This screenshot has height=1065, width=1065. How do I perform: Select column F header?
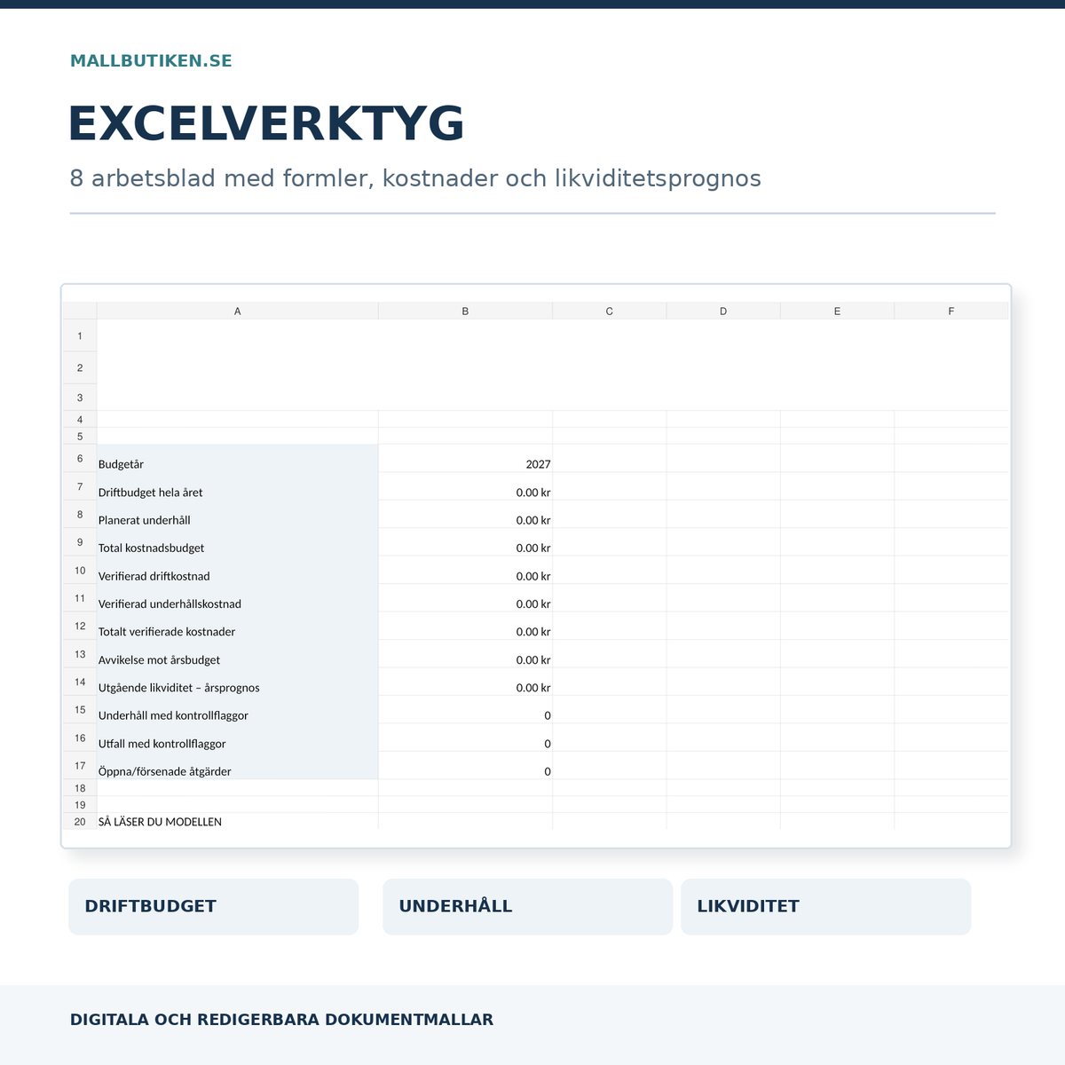pyautogui.click(x=951, y=312)
